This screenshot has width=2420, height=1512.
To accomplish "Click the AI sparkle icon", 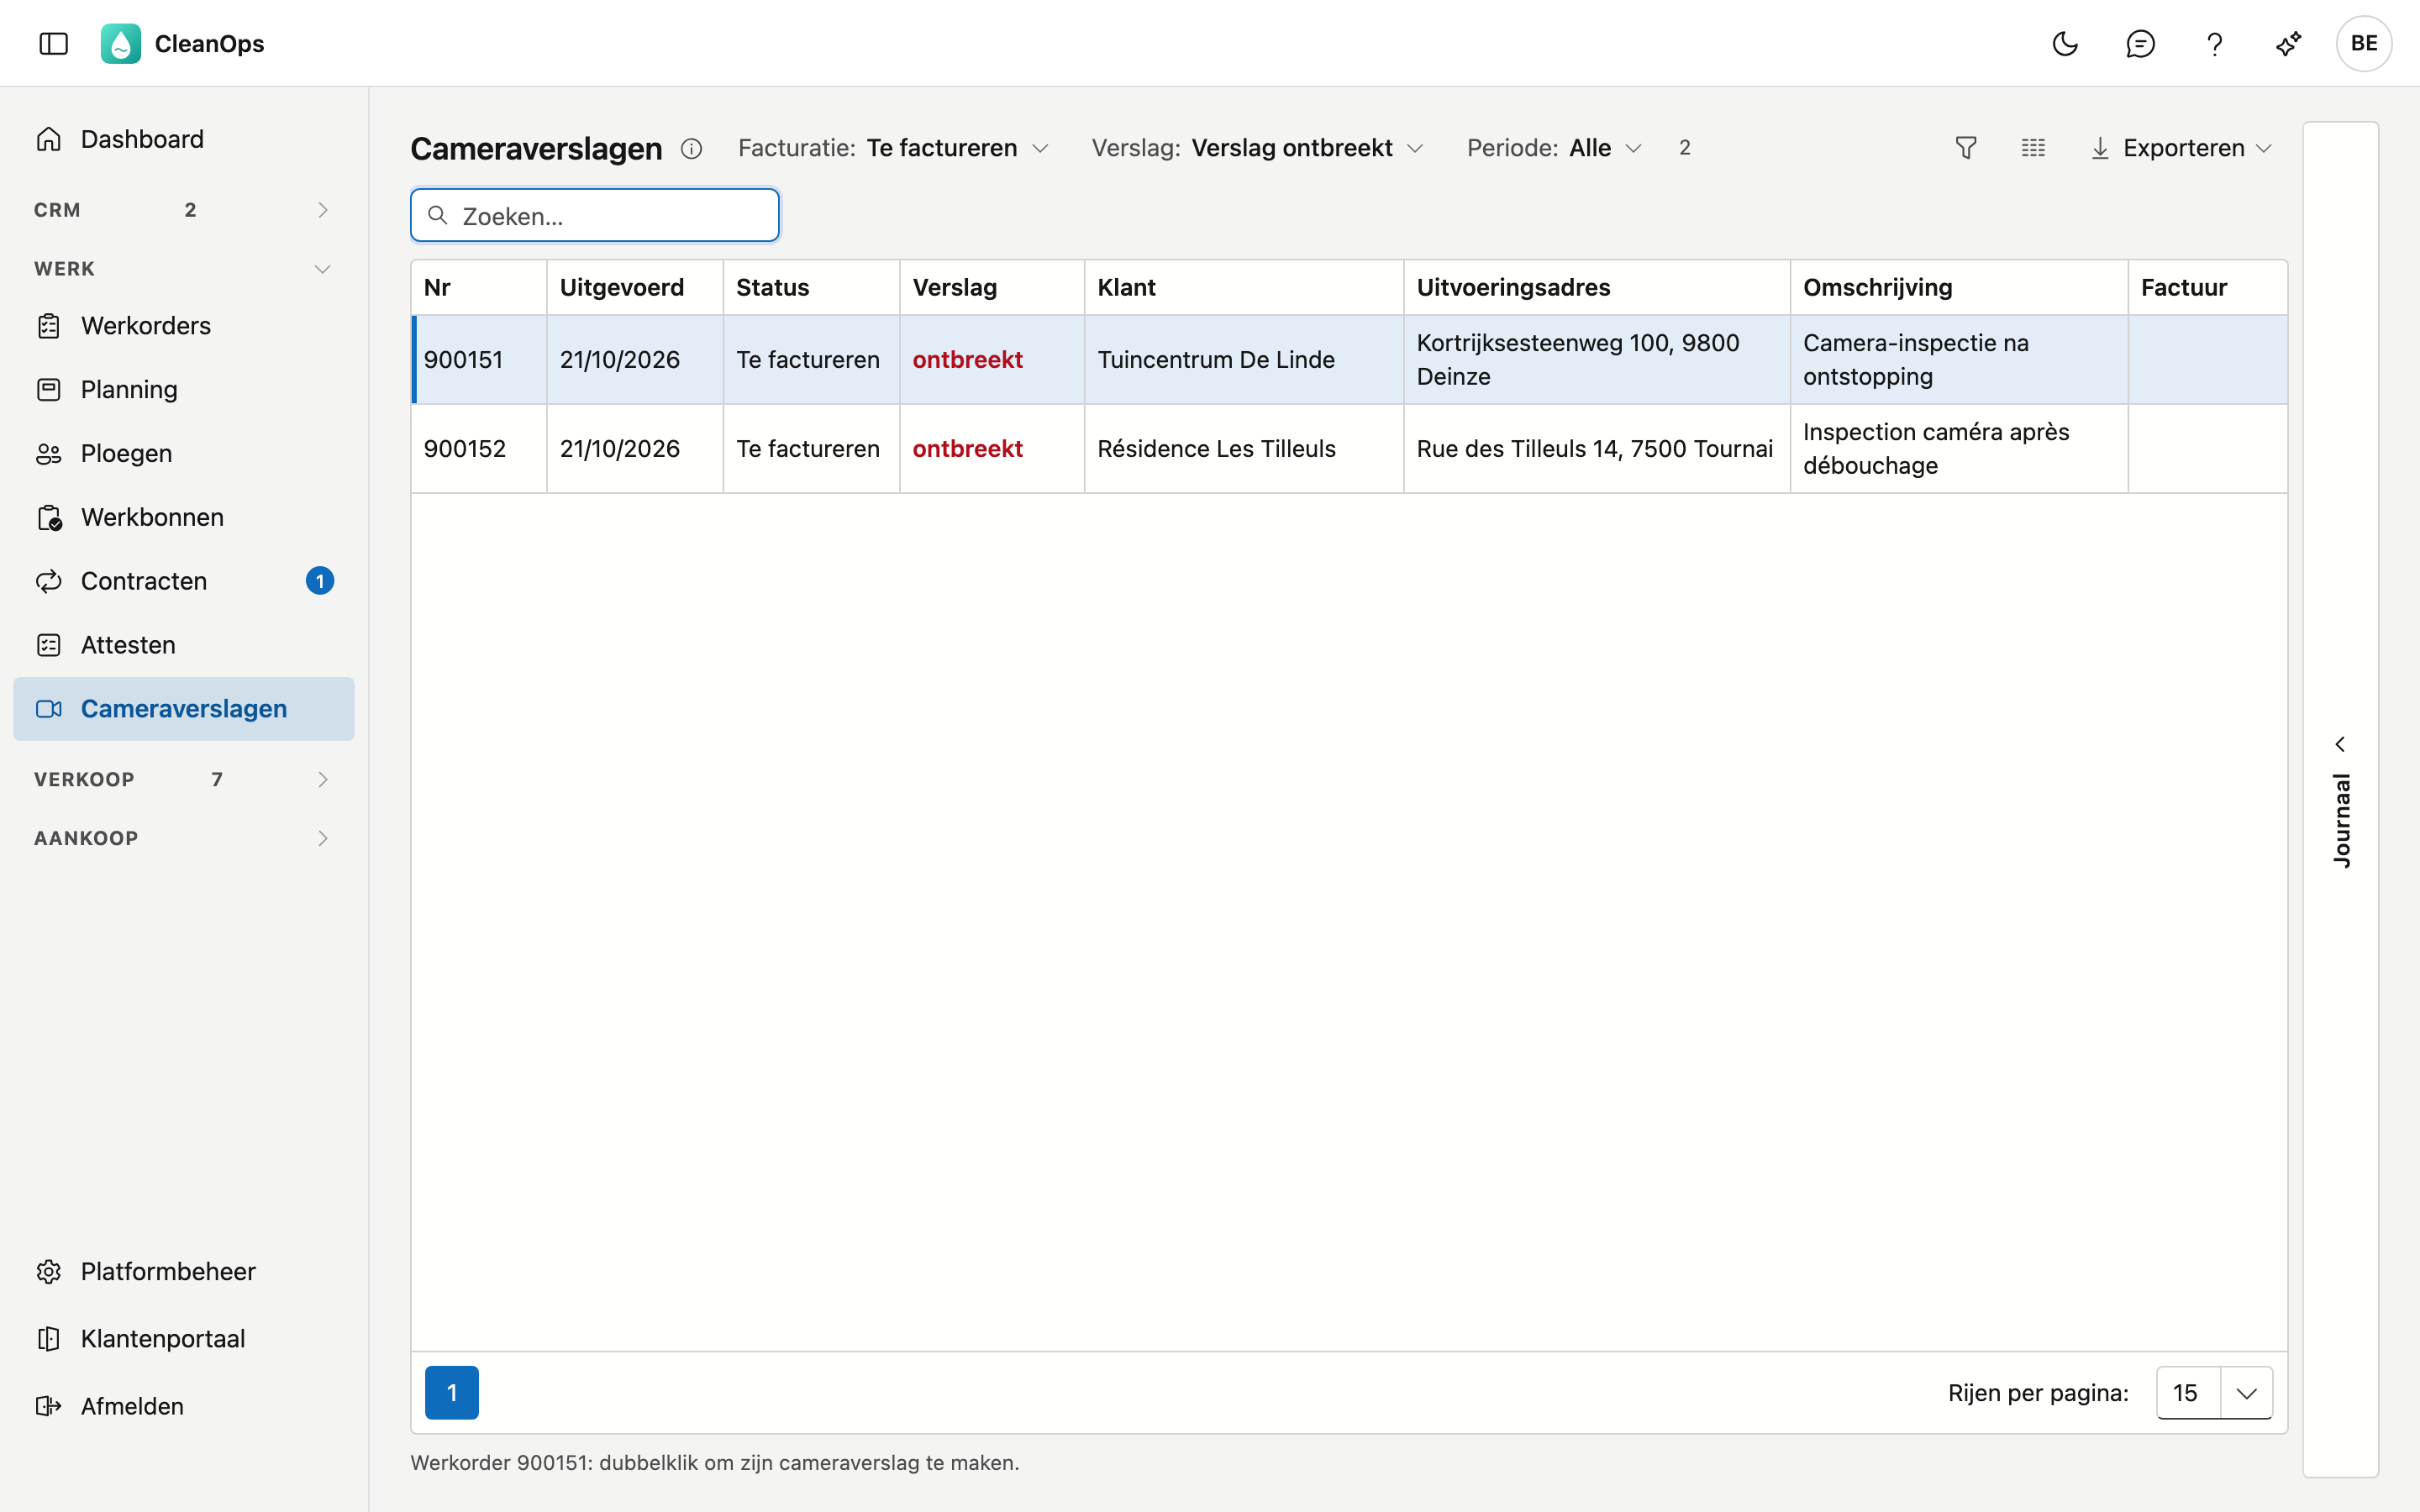I will (2289, 43).
